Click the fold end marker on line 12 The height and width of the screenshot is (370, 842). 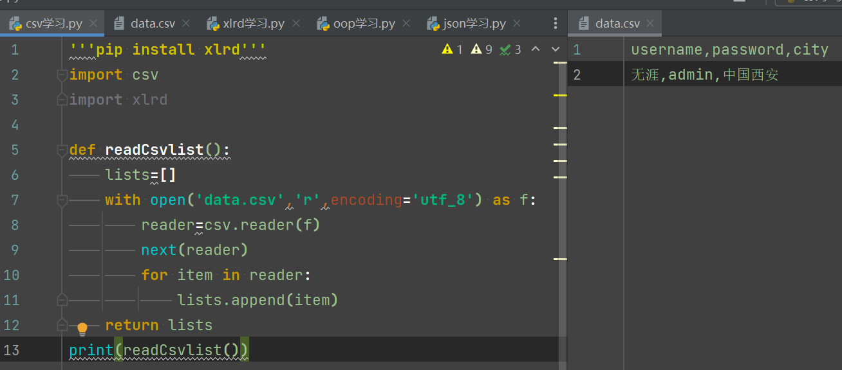coord(62,325)
